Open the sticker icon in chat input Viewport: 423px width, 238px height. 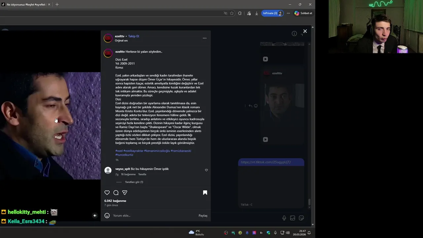click(x=301, y=218)
